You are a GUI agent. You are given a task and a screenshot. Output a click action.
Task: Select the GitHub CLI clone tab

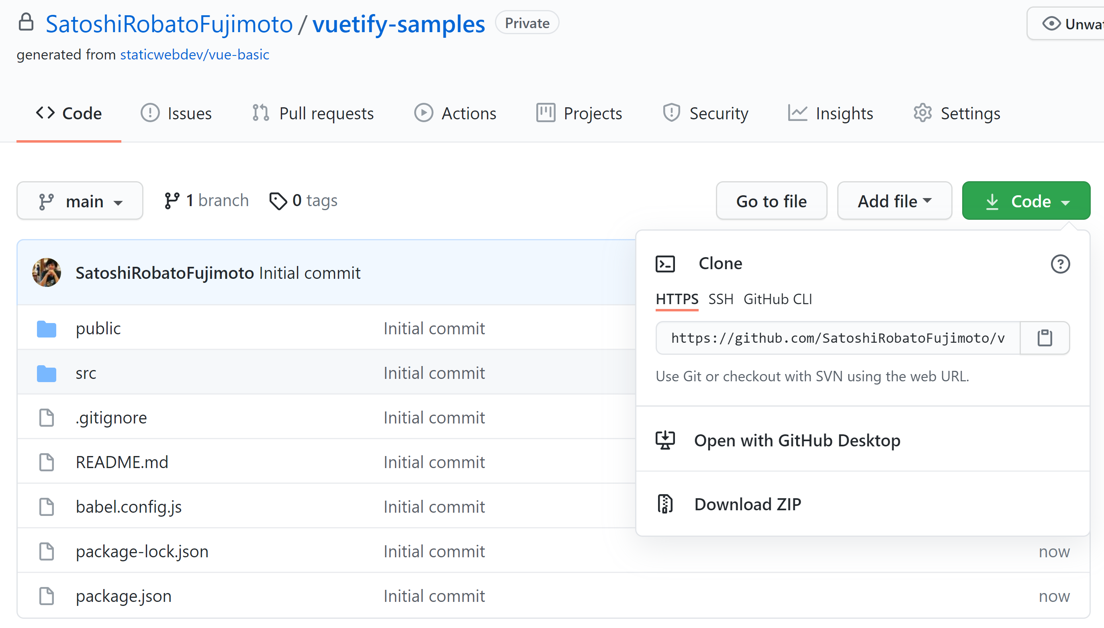pyautogui.click(x=777, y=299)
